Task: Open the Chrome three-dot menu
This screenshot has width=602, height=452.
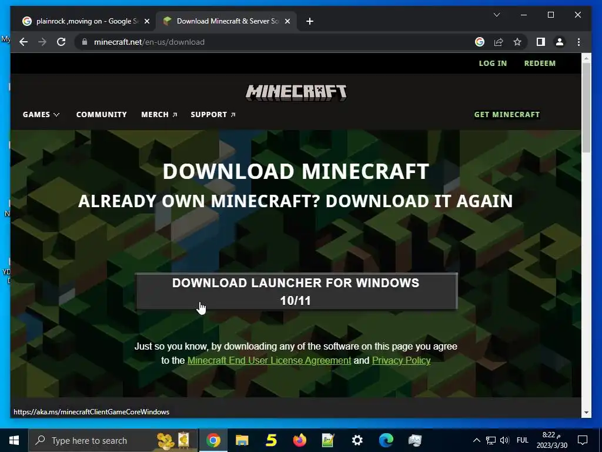Action: (578, 42)
